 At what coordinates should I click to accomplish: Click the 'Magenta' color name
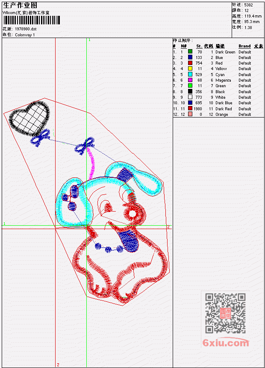click(223, 80)
